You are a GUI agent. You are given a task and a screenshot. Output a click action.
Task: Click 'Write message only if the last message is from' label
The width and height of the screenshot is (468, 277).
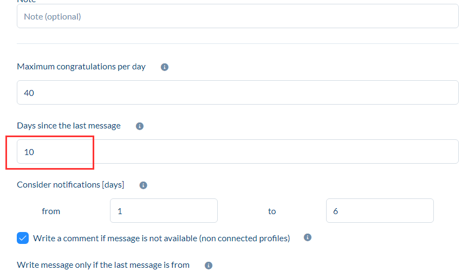pyautogui.click(x=103, y=265)
